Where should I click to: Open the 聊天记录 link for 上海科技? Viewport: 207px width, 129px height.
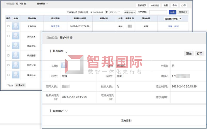[x=55, y=26]
